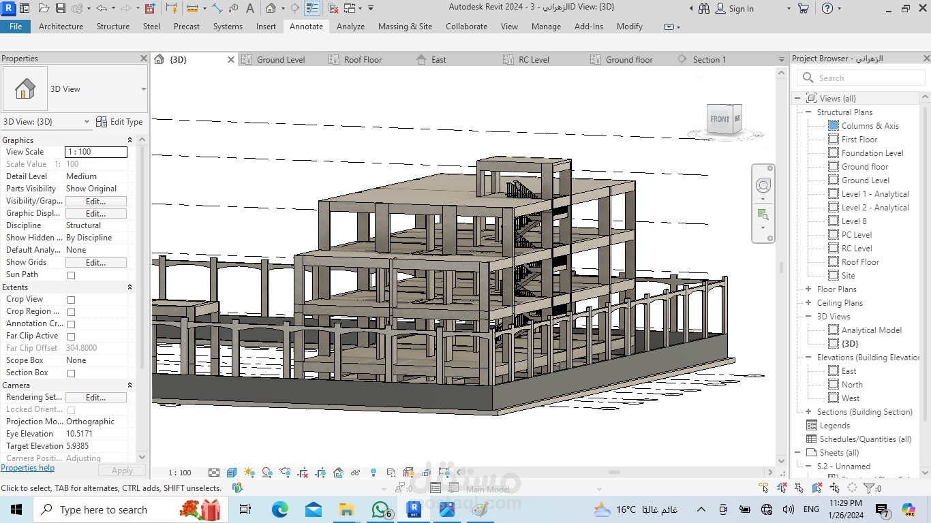
Task: Click the Visual Style cube icon in view control bar
Action: pos(232,473)
